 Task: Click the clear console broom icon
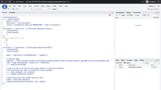pos(112,15)
